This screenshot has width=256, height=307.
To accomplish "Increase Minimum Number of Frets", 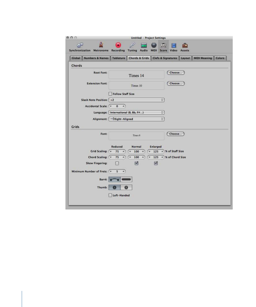I will click(x=123, y=172).
